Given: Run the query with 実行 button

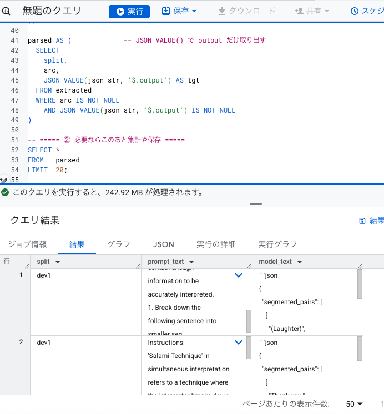Looking at the screenshot, I should (x=129, y=11).
